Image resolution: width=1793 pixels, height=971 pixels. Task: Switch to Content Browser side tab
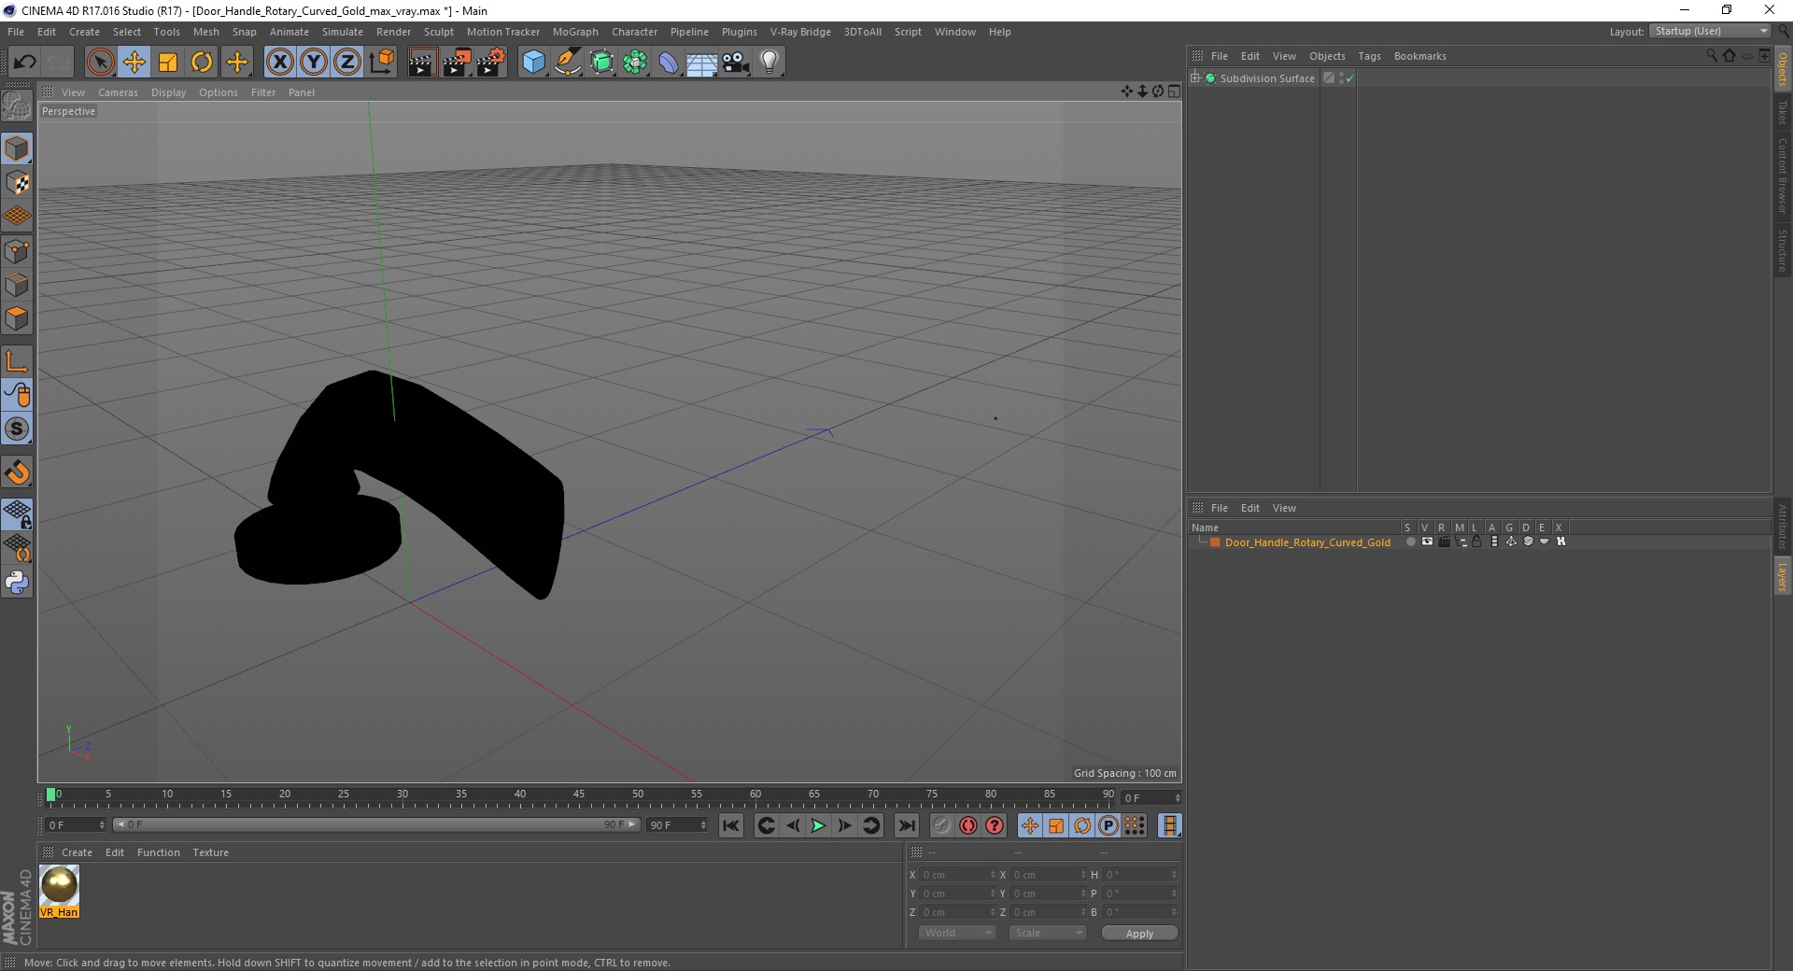click(x=1783, y=176)
